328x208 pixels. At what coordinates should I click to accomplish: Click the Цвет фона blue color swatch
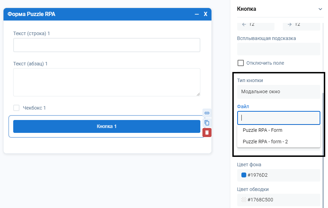point(244,175)
